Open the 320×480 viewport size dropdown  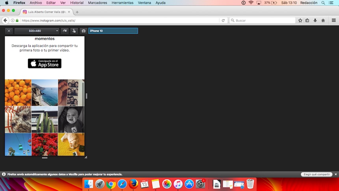(x=37, y=31)
